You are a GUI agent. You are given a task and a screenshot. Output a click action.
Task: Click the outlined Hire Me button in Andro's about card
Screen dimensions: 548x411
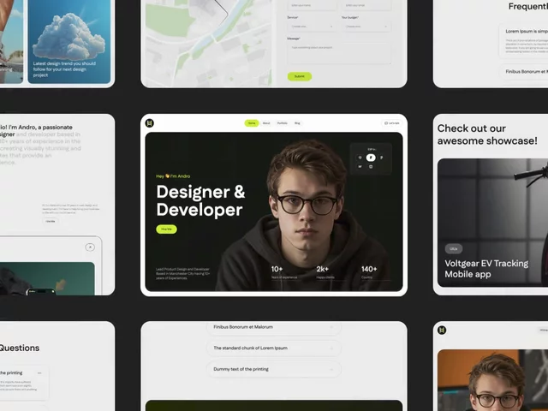point(51,221)
